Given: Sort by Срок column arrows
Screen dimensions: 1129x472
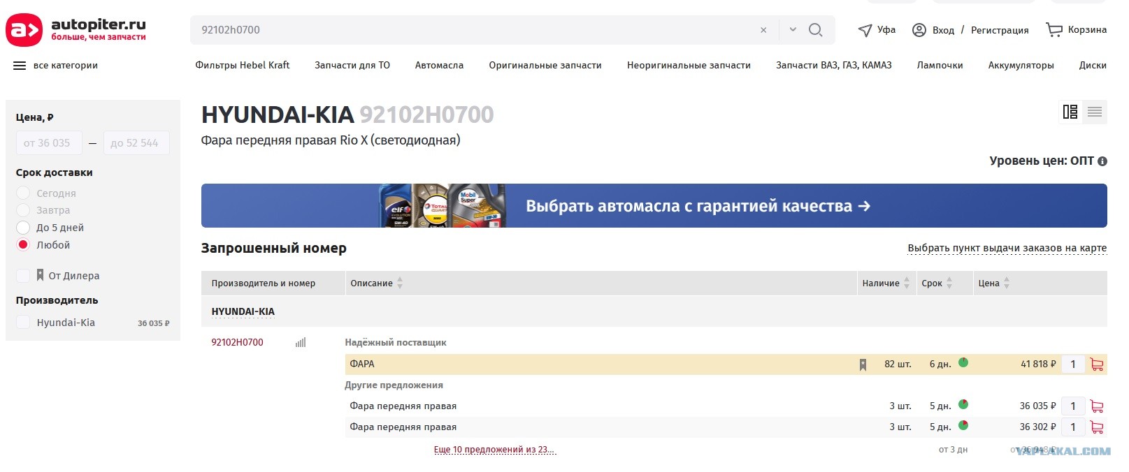Looking at the screenshot, I should 949,283.
